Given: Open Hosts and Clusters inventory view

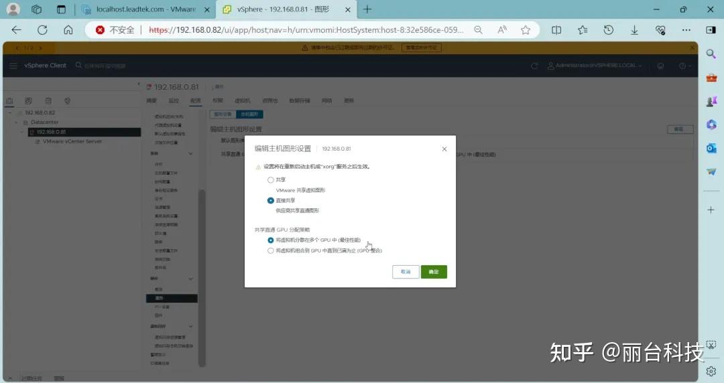Looking at the screenshot, I should [9, 100].
